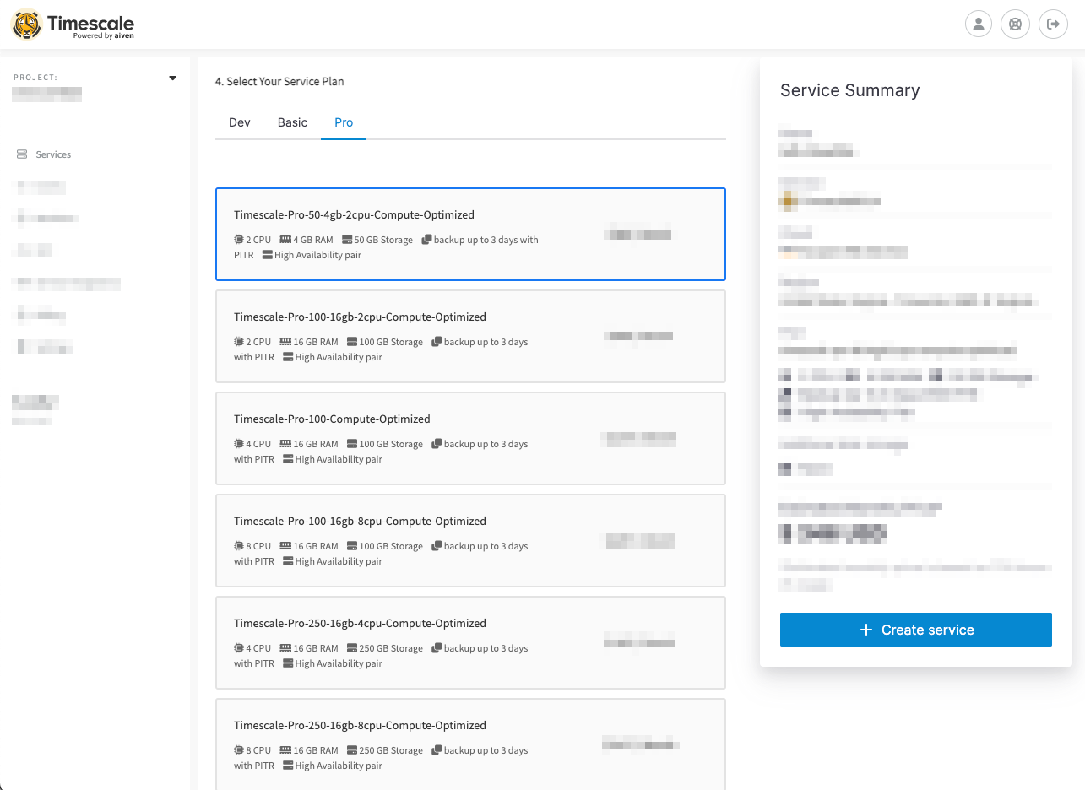The image size is (1085, 790).
Task: Expand the PROJECT dropdown arrow
Action: pos(173,78)
